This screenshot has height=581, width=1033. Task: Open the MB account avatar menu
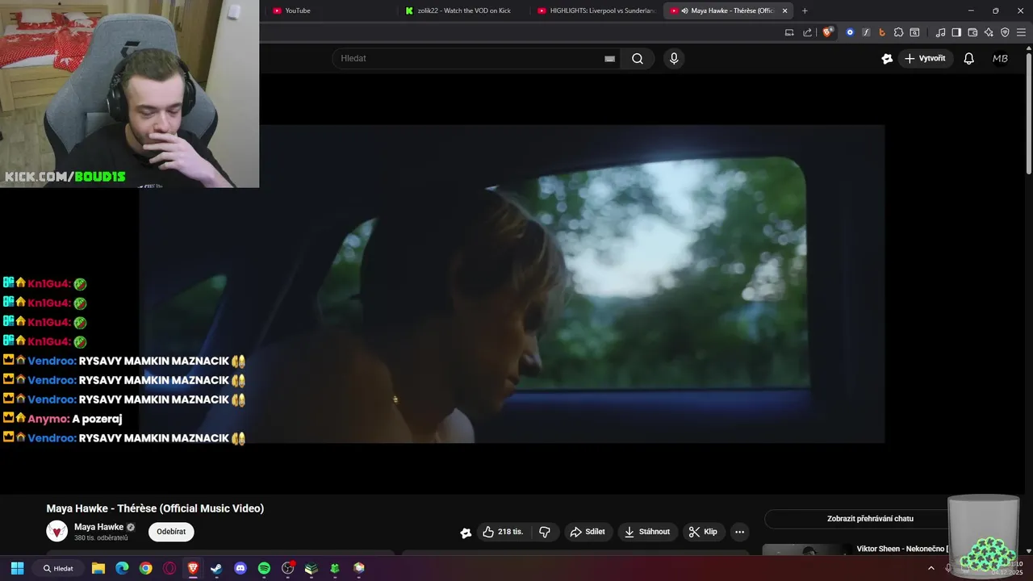coord(1000,58)
